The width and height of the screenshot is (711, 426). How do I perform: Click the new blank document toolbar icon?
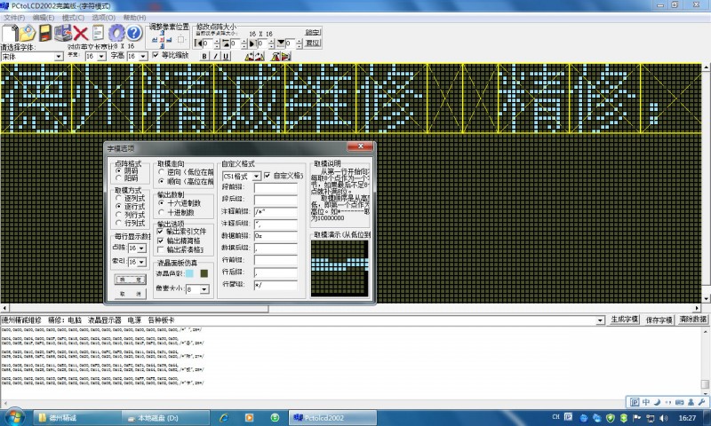tap(10, 33)
